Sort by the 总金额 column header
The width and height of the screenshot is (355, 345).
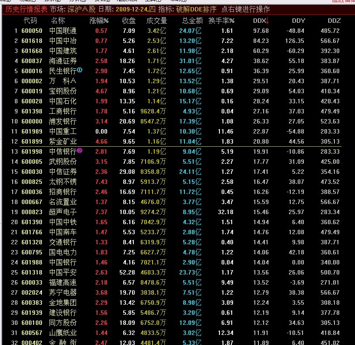[x=192, y=21]
